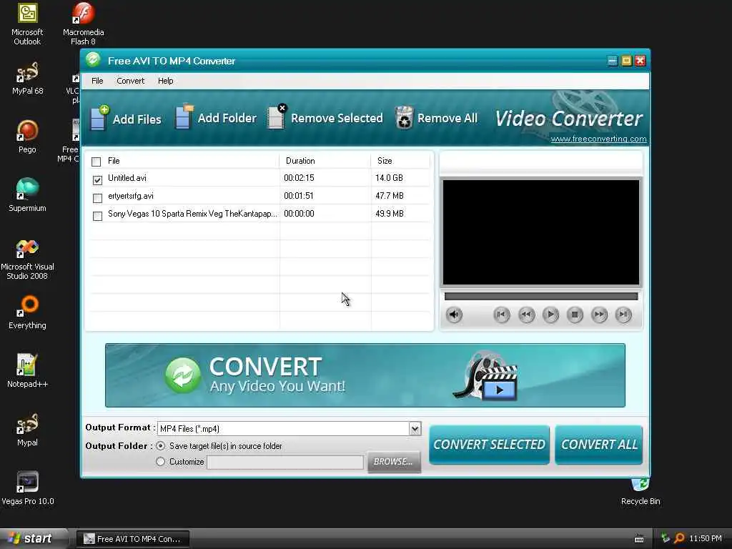The height and width of the screenshot is (549, 732).
Task: Select Save target file(s) in source folder
Action: (x=160, y=446)
